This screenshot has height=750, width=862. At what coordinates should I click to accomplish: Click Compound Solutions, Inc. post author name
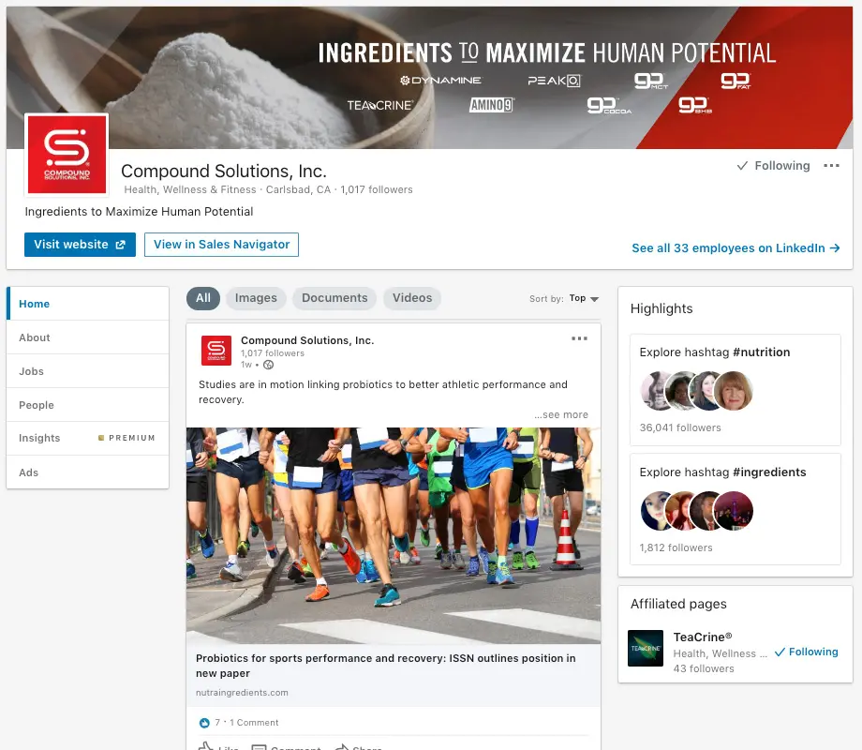pos(307,340)
